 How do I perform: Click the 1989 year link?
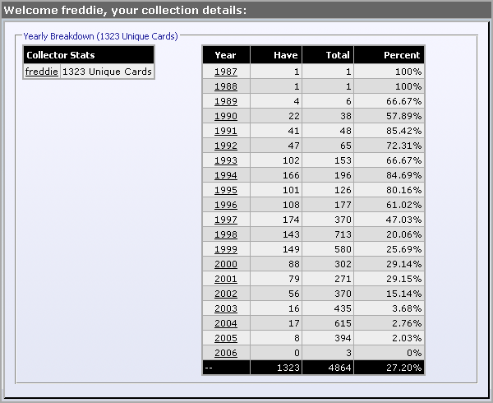point(225,101)
